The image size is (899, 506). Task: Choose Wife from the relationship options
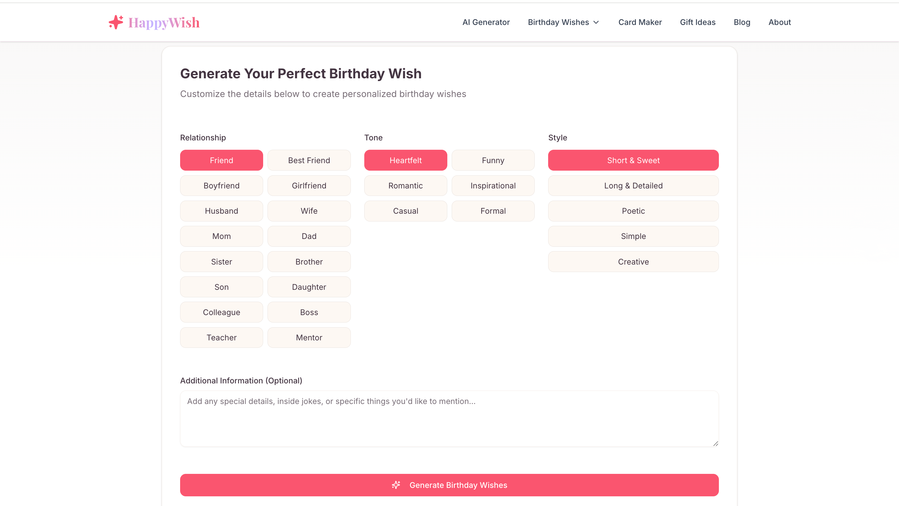click(309, 211)
